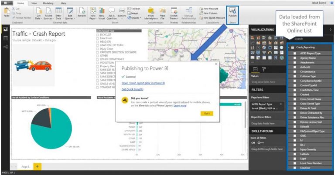
Task: Open the Report view from left sidebar
Action: click(5, 30)
